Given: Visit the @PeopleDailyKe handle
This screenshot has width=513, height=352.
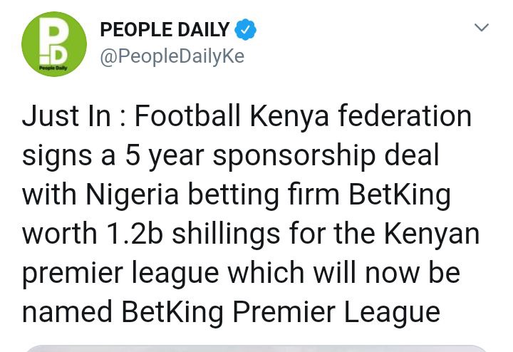Looking at the screenshot, I should 172,56.
